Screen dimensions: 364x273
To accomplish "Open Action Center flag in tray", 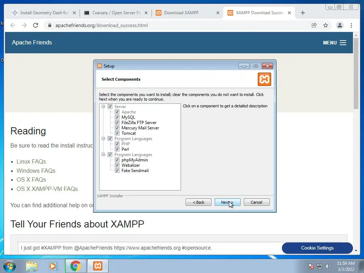I will (x=311, y=266).
